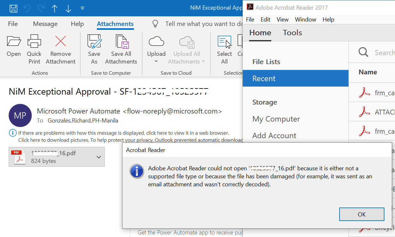Switch to the Attachments ribbon tab
Viewport: 395px width, 237px height.
pos(115,24)
